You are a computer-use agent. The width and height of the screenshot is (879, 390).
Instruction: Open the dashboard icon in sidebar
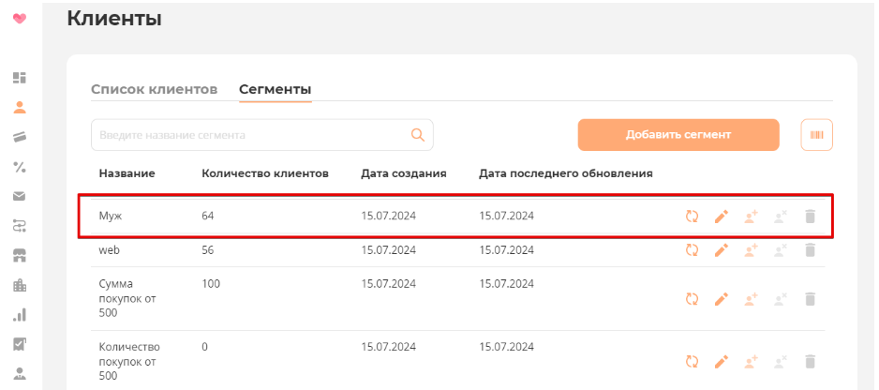pos(20,77)
